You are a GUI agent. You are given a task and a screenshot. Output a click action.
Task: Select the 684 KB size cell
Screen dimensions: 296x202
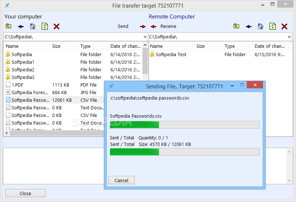pyautogui.click(x=59, y=92)
